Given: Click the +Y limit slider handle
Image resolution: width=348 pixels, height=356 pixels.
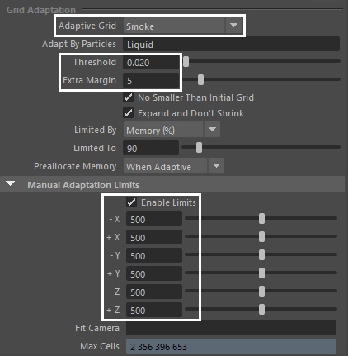Looking at the screenshot, I should (x=261, y=273).
